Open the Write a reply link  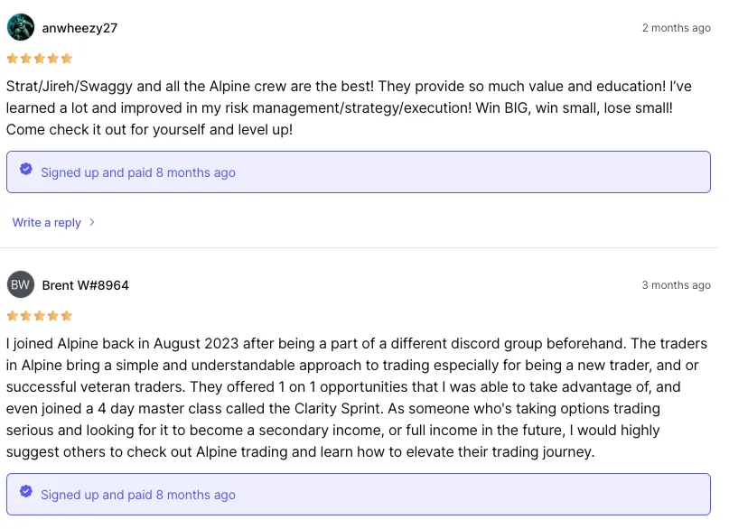coord(47,222)
